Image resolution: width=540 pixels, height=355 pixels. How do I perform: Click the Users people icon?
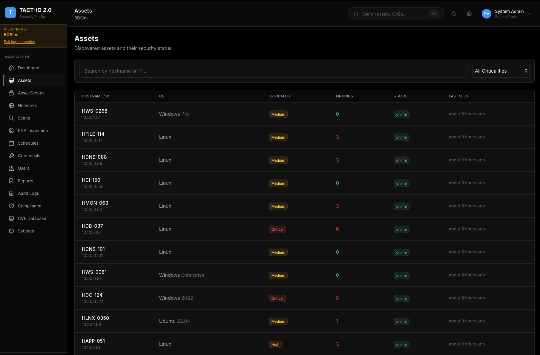tap(11, 168)
